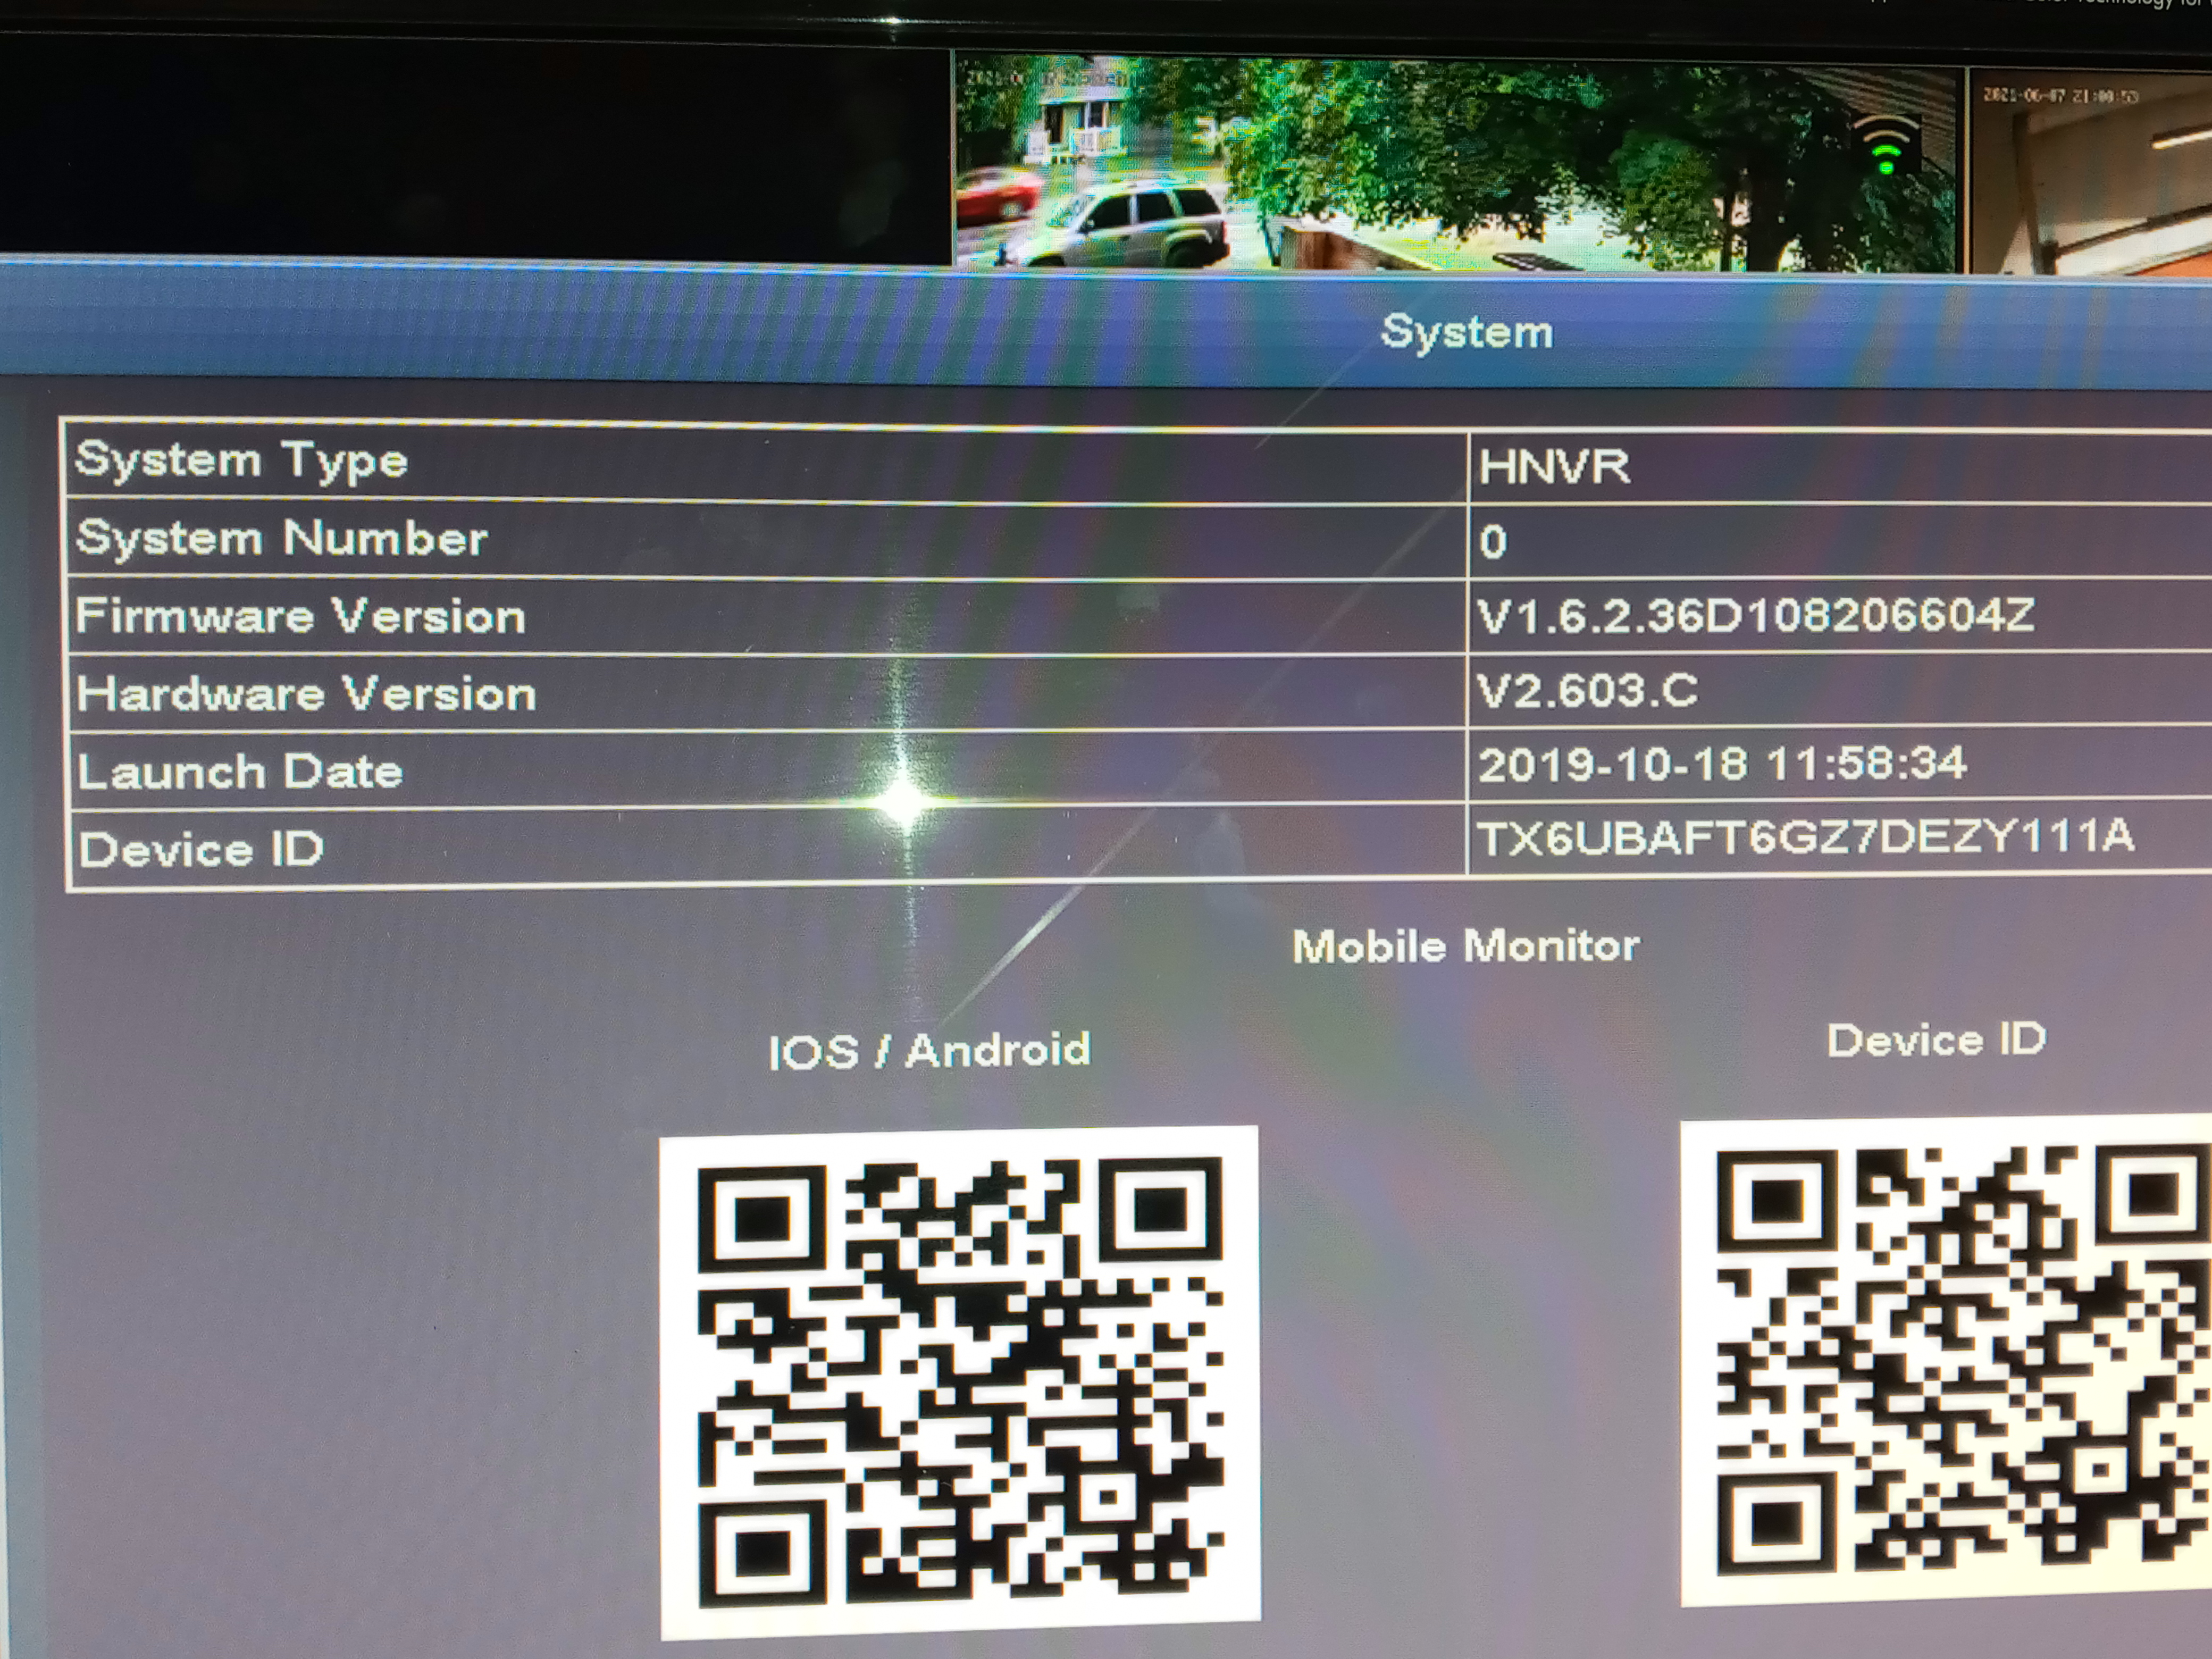This screenshot has height=1659, width=2212.
Task: Select the IOS / Android QR code
Action: click(x=959, y=1383)
